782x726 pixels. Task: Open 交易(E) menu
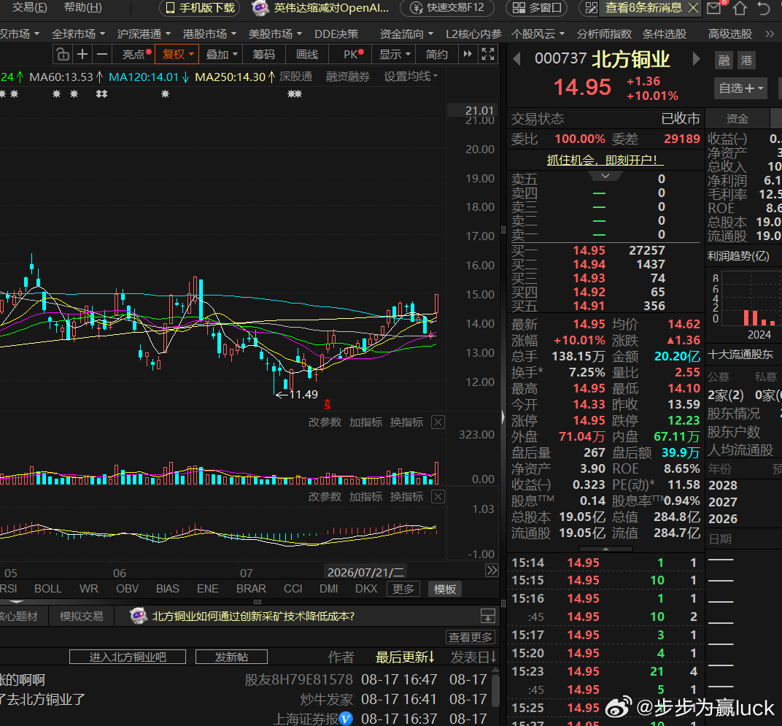(29, 7)
